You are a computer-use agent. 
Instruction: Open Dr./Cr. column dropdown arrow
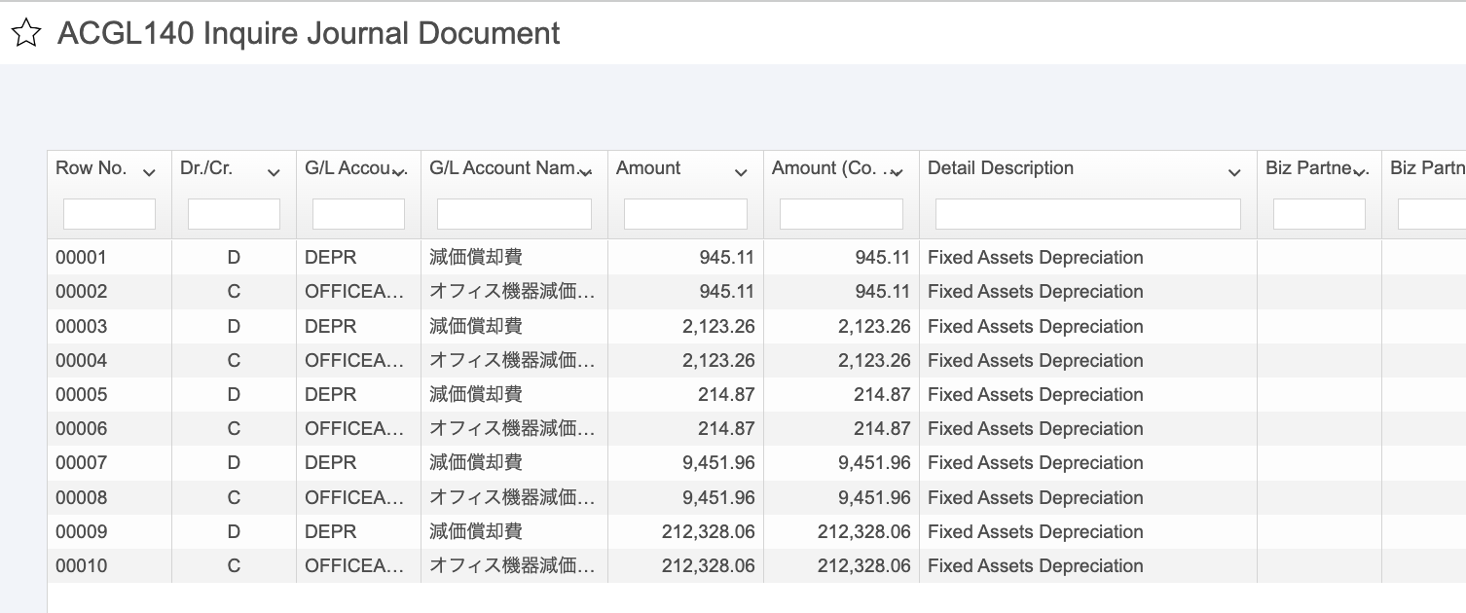click(274, 172)
